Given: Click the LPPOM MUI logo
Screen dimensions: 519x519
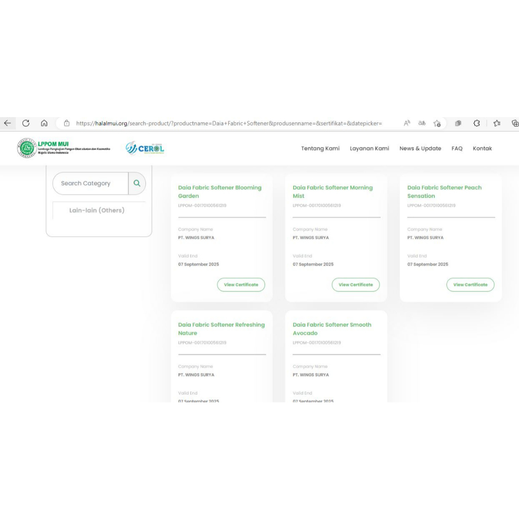Looking at the screenshot, I should click(43, 148).
